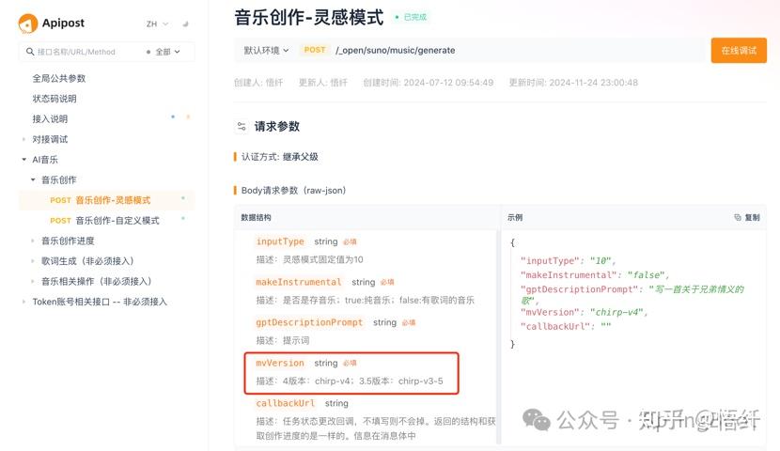This screenshot has width=780, height=451.
Task: Click the "chirp-v4" value in example JSON
Action: tap(616, 312)
